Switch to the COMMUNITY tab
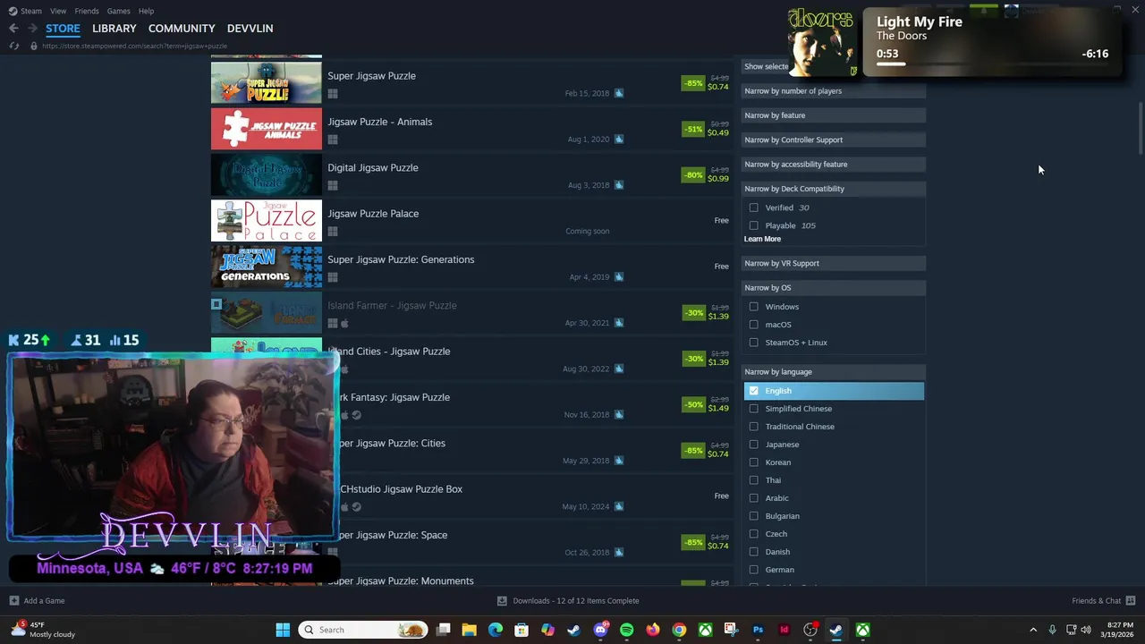1145x644 pixels. (x=182, y=29)
